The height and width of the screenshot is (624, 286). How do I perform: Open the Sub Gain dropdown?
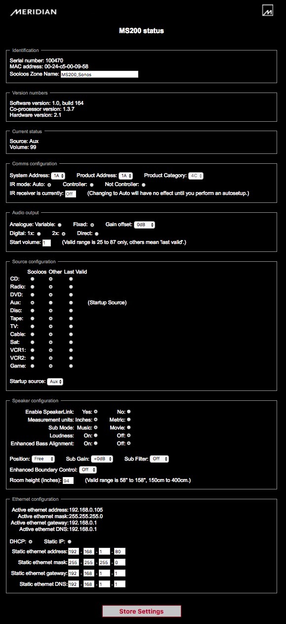pyautogui.click(x=102, y=459)
